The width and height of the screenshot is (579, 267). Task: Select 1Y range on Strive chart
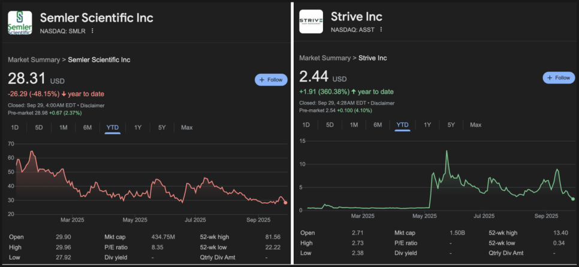[427, 125]
